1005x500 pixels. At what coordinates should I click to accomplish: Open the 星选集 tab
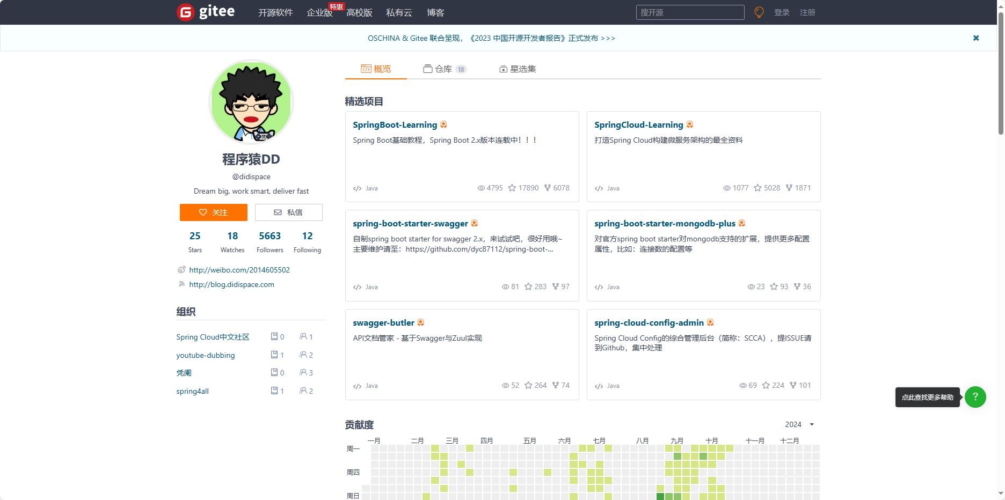(518, 69)
